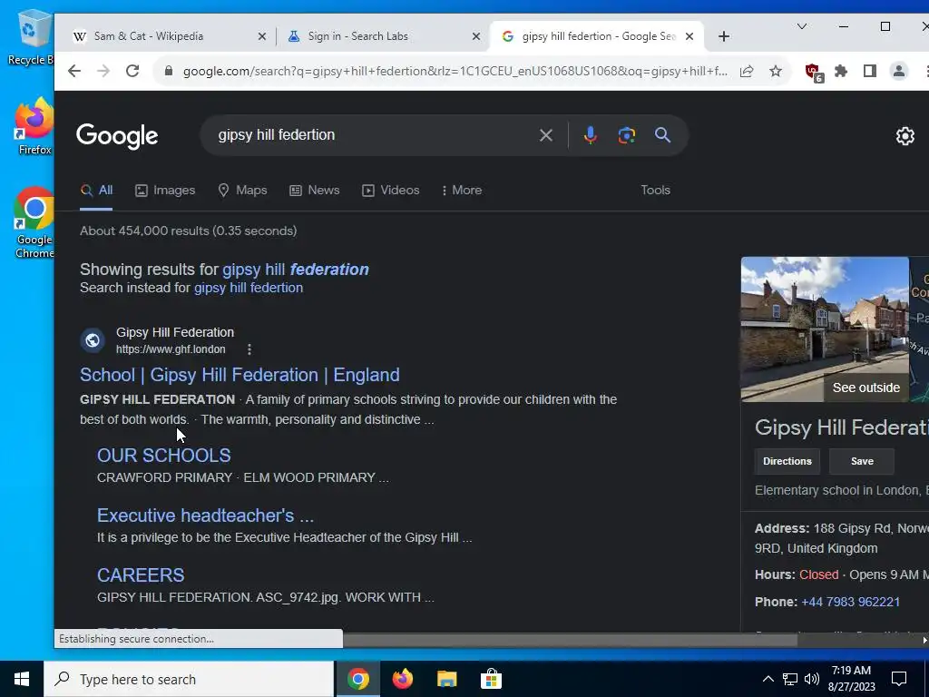Switch to Images results
This screenshot has height=697, width=929.
pyautogui.click(x=165, y=191)
